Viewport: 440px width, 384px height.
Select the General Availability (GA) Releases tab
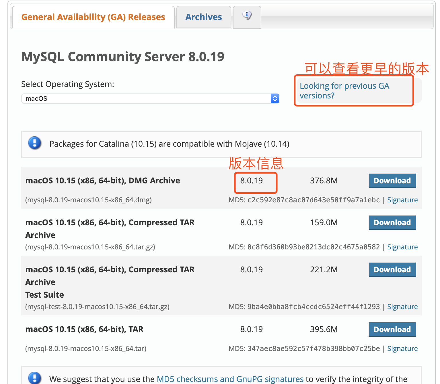pyautogui.click(x=93, y=17)
